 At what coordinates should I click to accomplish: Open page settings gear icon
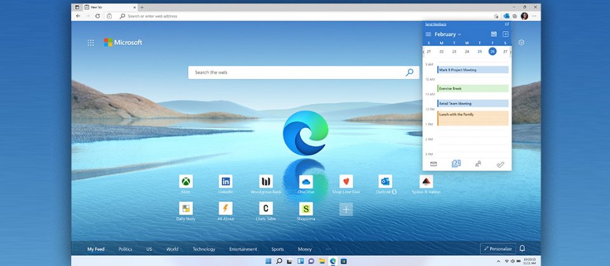coord(521,42)
